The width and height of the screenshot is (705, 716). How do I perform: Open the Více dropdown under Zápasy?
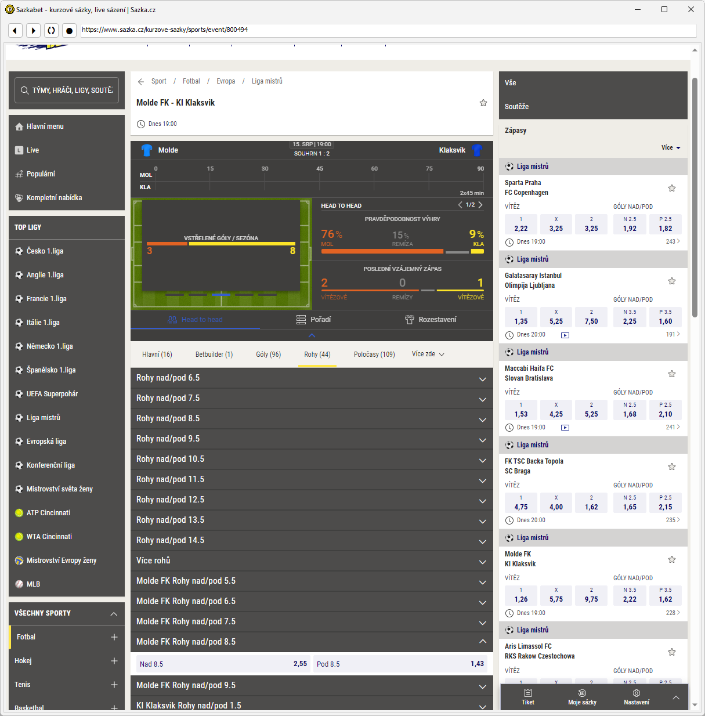671,147
